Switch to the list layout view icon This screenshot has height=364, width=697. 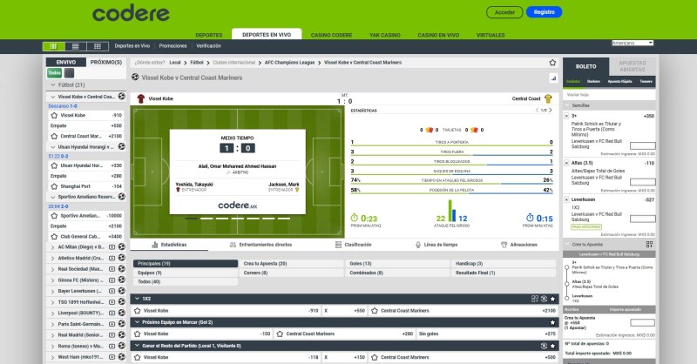[76, 46]
